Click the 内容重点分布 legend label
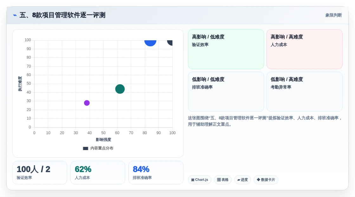The image size is (355, 197). tap(102, 148)
